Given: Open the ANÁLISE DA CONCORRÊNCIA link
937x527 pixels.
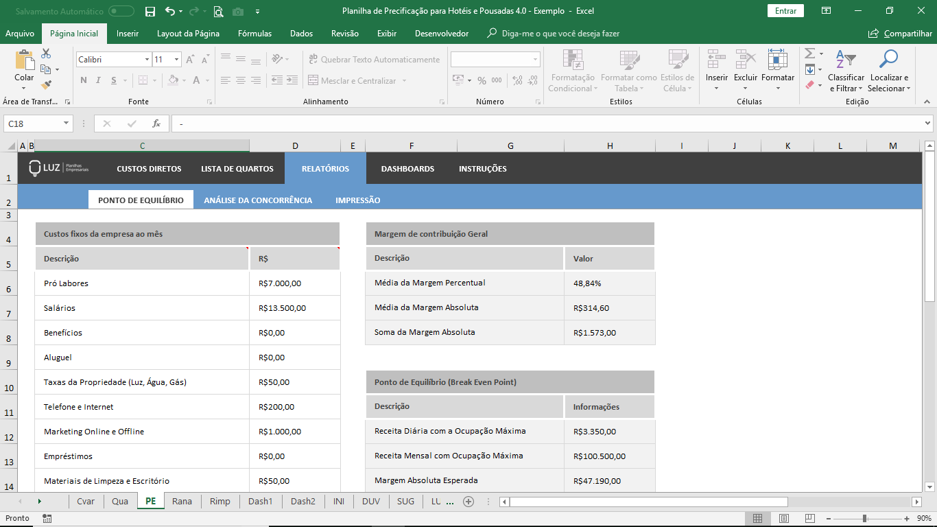Looking at the screenshot, I should point(258,200).
